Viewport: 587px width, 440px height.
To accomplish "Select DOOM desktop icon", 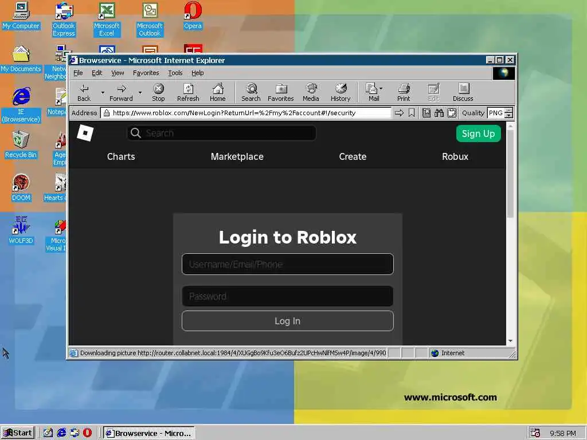I will (x=21, y=188).
